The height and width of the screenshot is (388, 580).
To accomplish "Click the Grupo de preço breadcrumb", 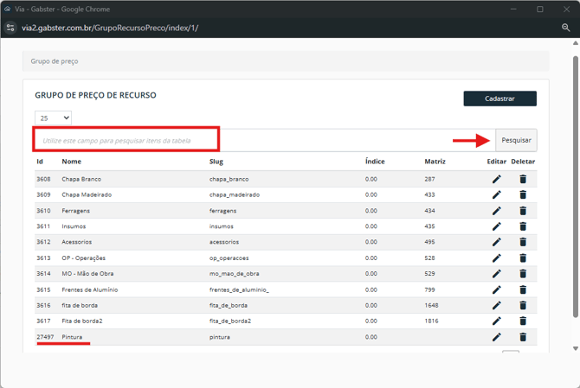I will pyautogui.click(x=55, y=61).
